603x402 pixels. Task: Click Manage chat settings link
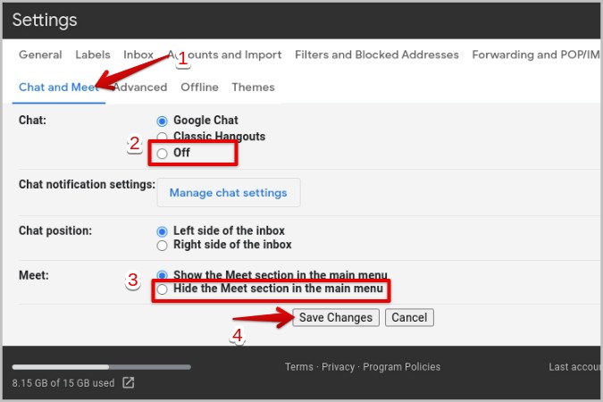[229, 193]
